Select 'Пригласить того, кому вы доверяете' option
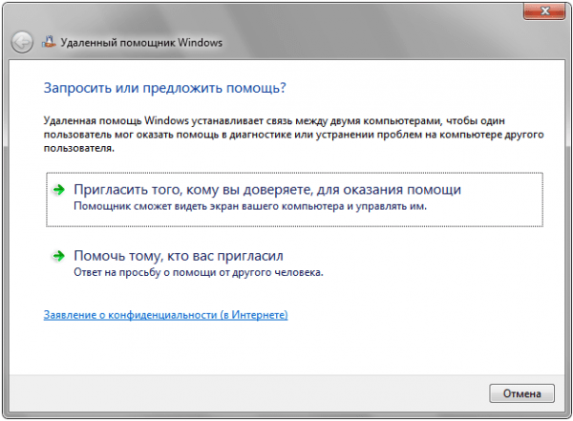 point(294,200)
